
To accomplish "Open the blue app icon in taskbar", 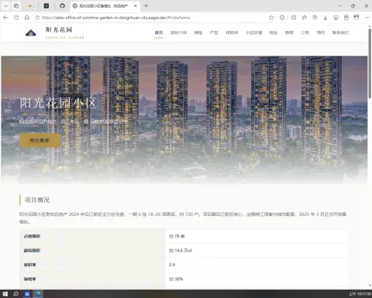I will [x=27, y=293].
